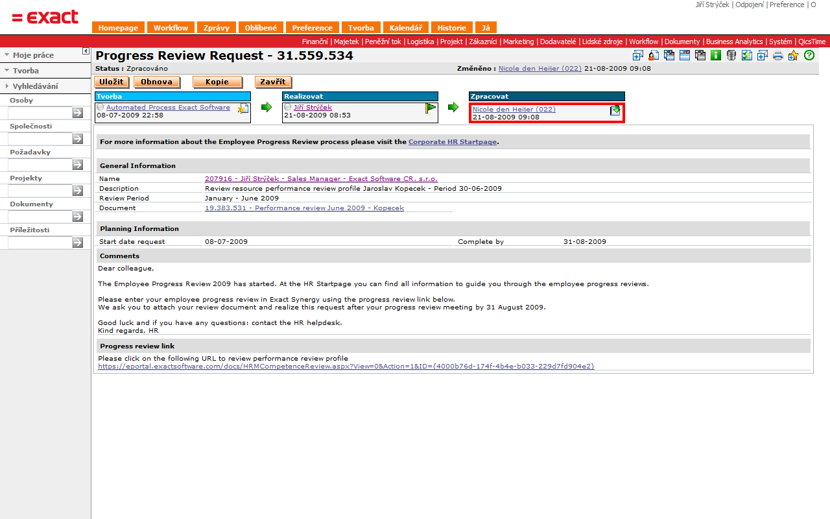Open the person document icon in the toolbar
This screenshot has height=519, width=830.
(654, 55)
